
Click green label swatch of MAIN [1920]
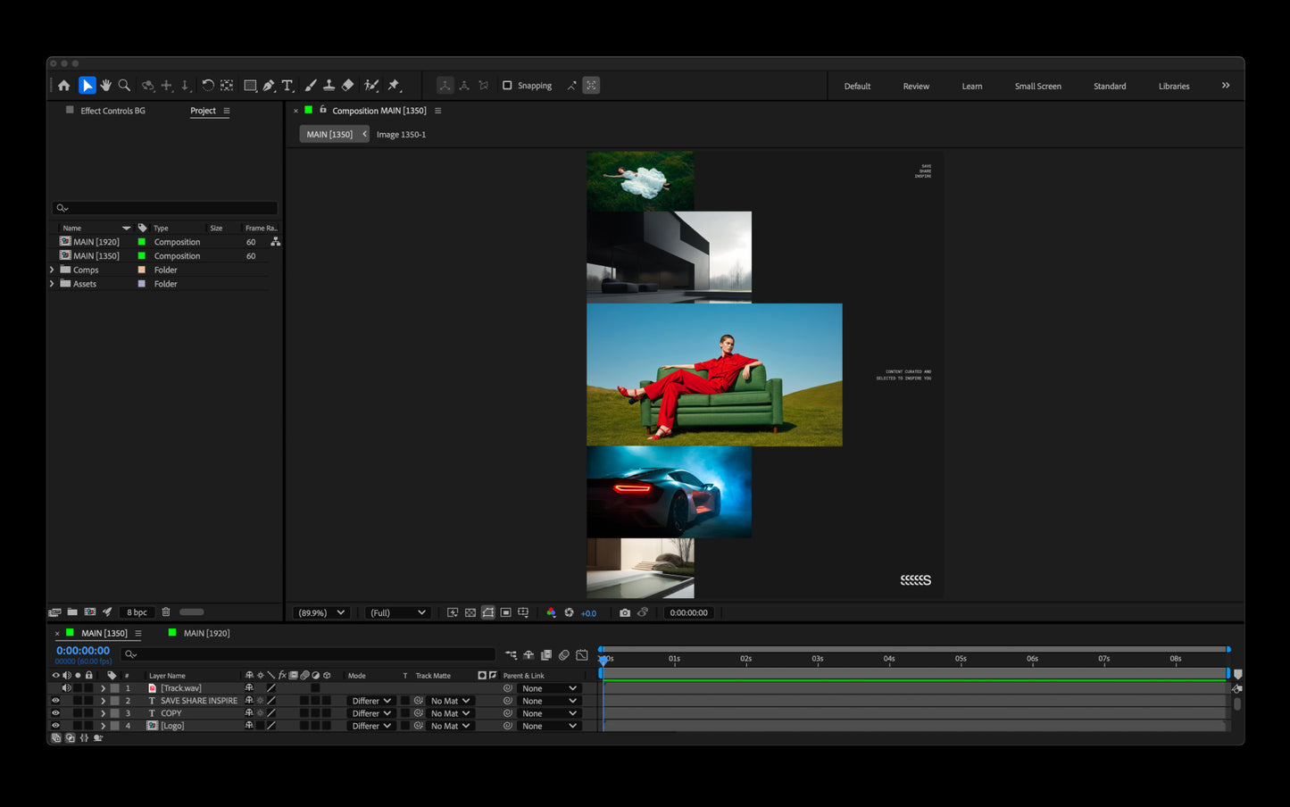[x=141, y=242]
